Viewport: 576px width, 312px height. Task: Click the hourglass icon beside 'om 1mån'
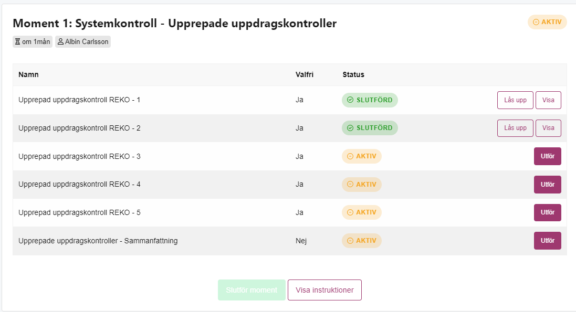pyautogui.click(x=17, y=42)
